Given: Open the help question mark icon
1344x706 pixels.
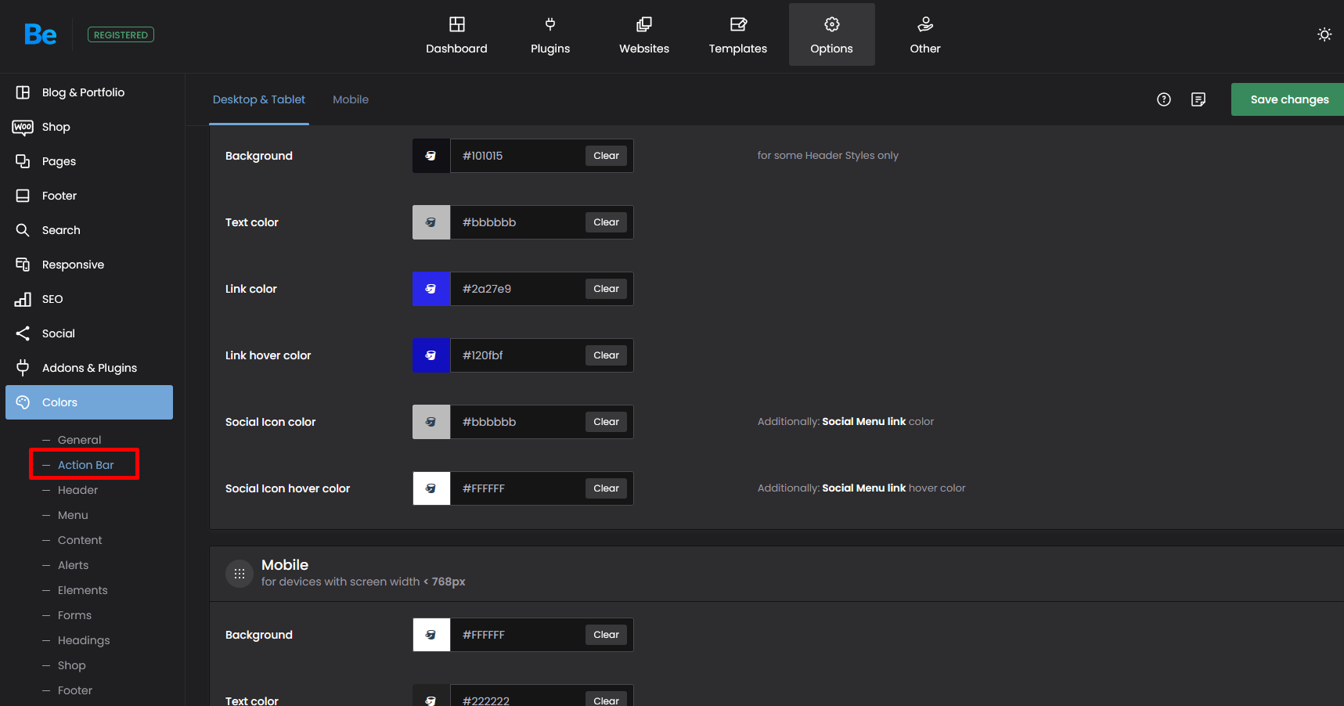Looking at the screenshot, I should coord(1164,99).
